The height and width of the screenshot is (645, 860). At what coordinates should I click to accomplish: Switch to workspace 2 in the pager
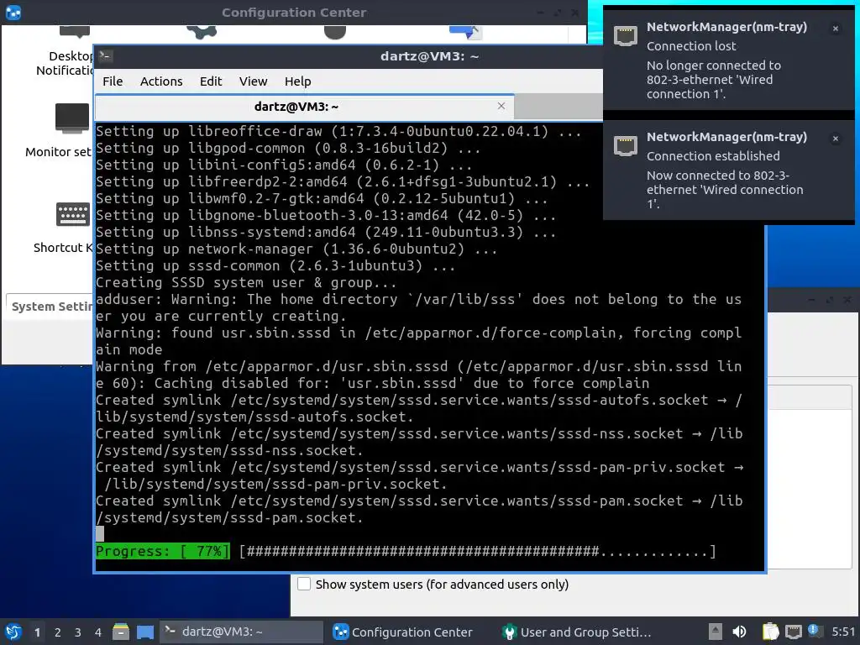coord(58,632)
